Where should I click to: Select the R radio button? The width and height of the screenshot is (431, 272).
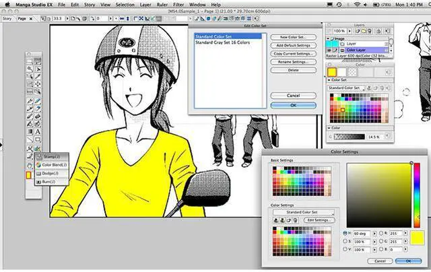pyautogui.click(x=381, y=233)
